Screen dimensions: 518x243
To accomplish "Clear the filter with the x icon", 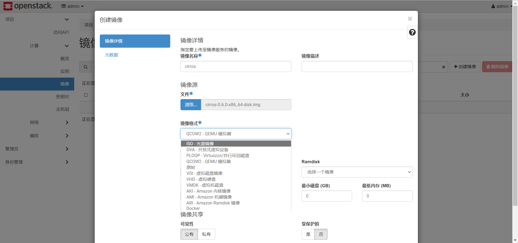I will [443, 67].
